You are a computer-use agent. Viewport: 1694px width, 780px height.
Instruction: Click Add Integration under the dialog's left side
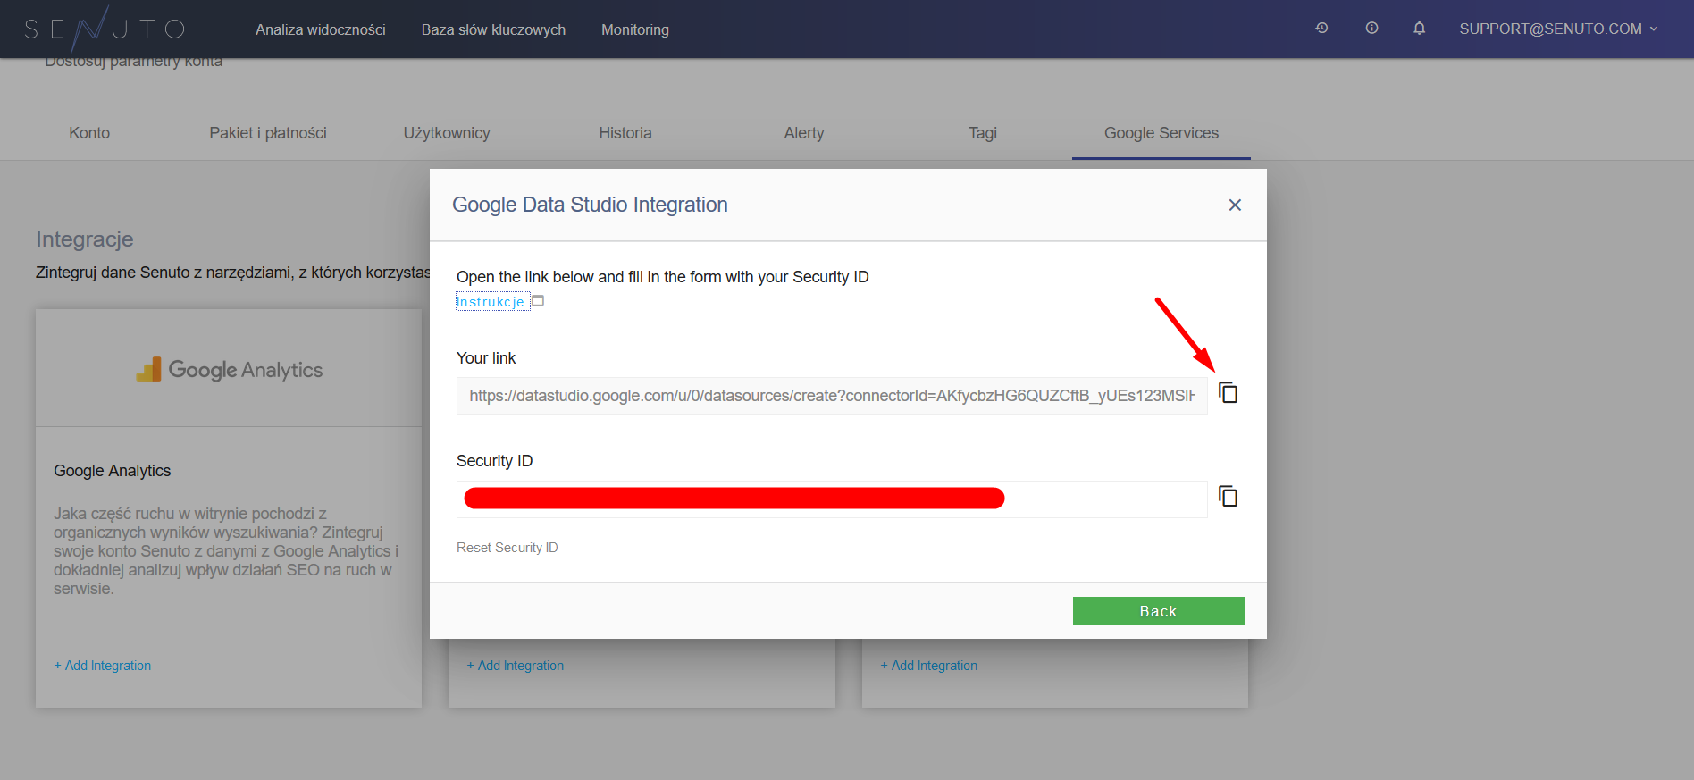pos(516,666)
